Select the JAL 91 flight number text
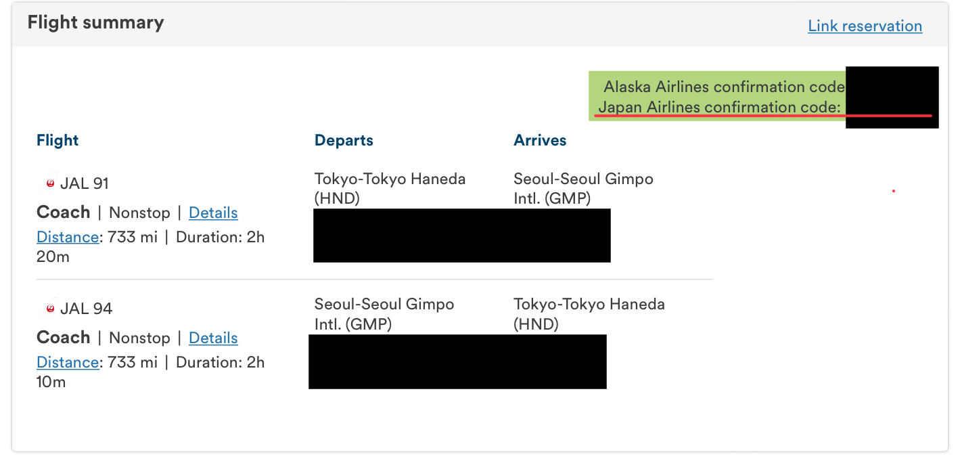960x465 pixels. pos(85,183)
